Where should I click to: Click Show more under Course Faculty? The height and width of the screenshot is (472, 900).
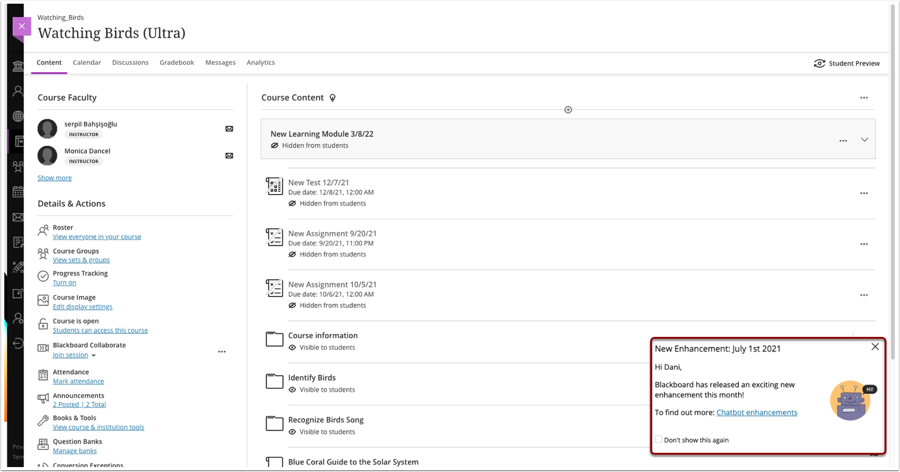coord(55,178)
